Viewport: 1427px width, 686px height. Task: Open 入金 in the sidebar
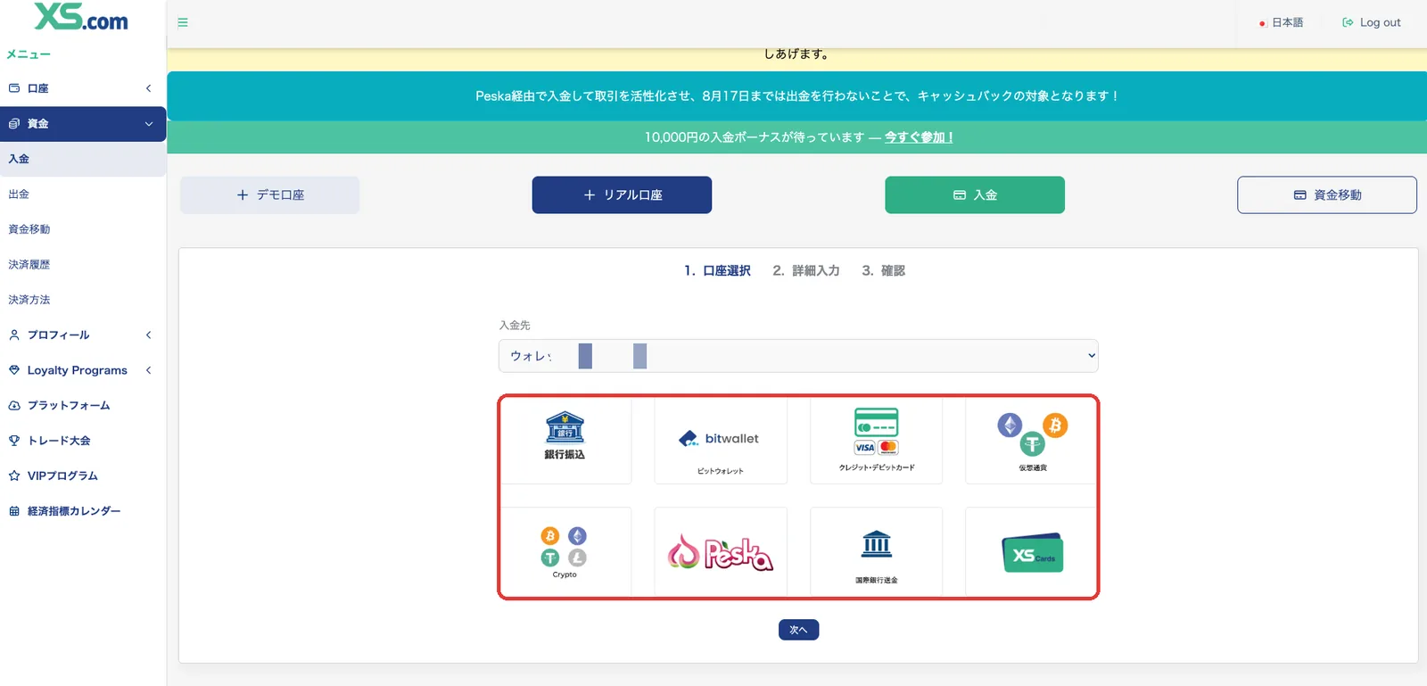[x=83, y=159]
